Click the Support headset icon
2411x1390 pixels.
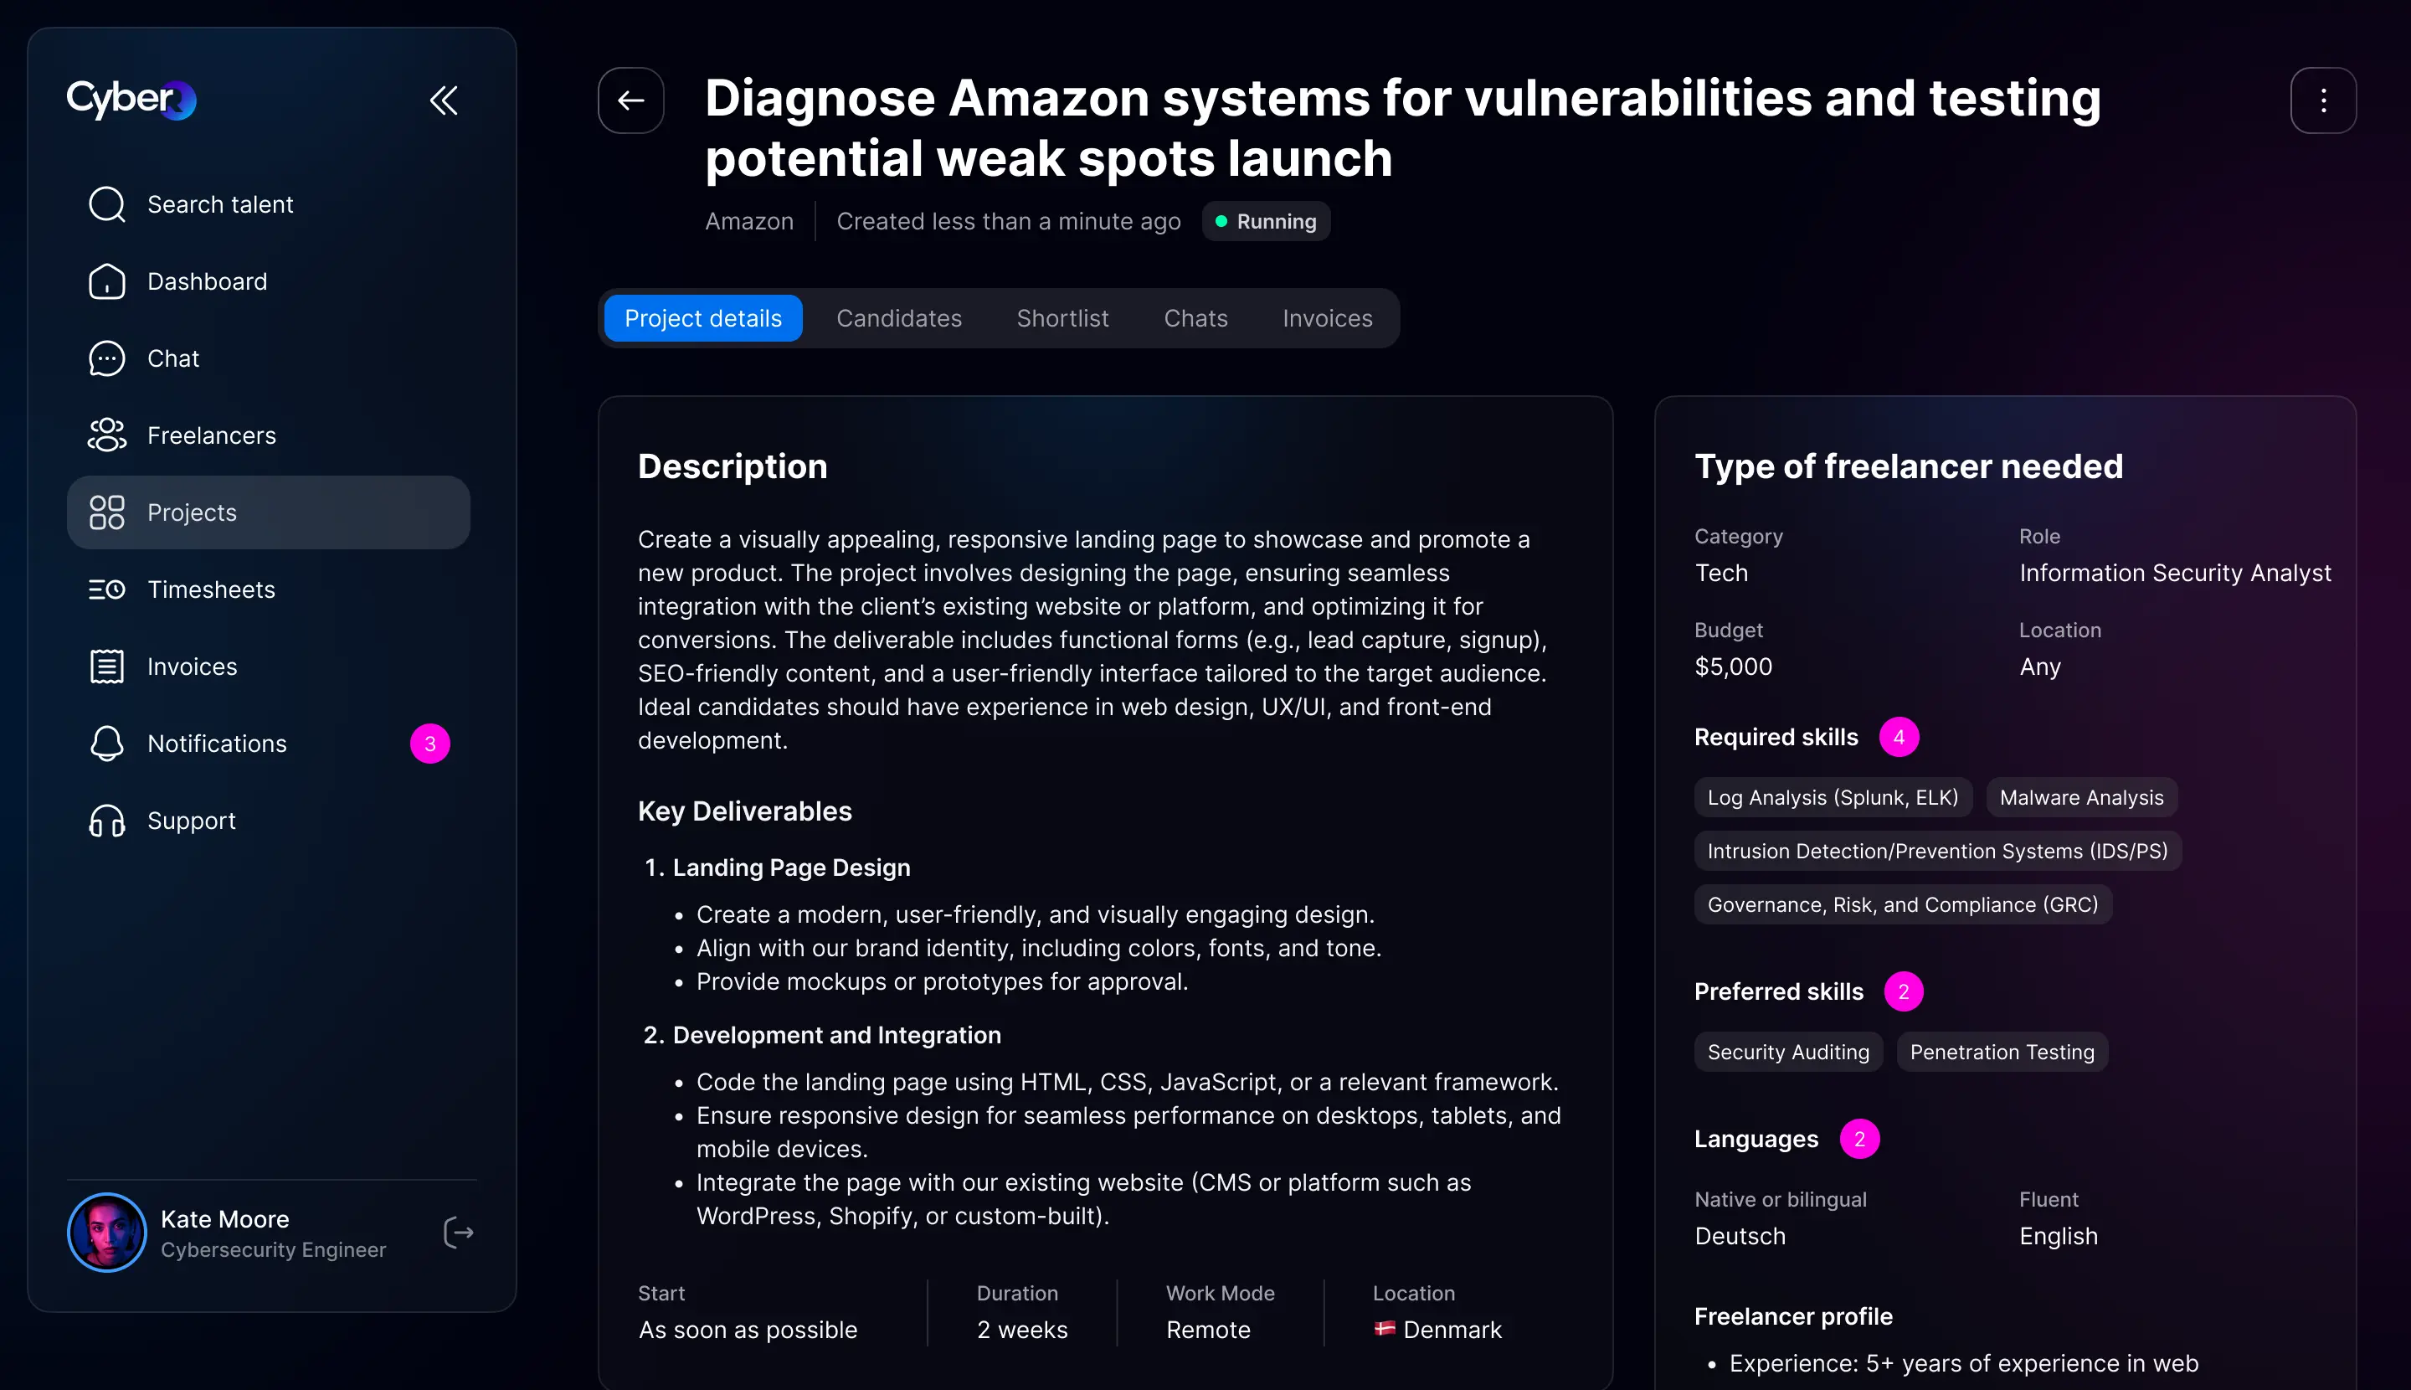pos(107,821)
